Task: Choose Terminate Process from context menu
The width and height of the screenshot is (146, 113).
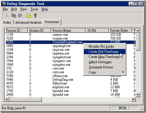Action: coord(105,67)
